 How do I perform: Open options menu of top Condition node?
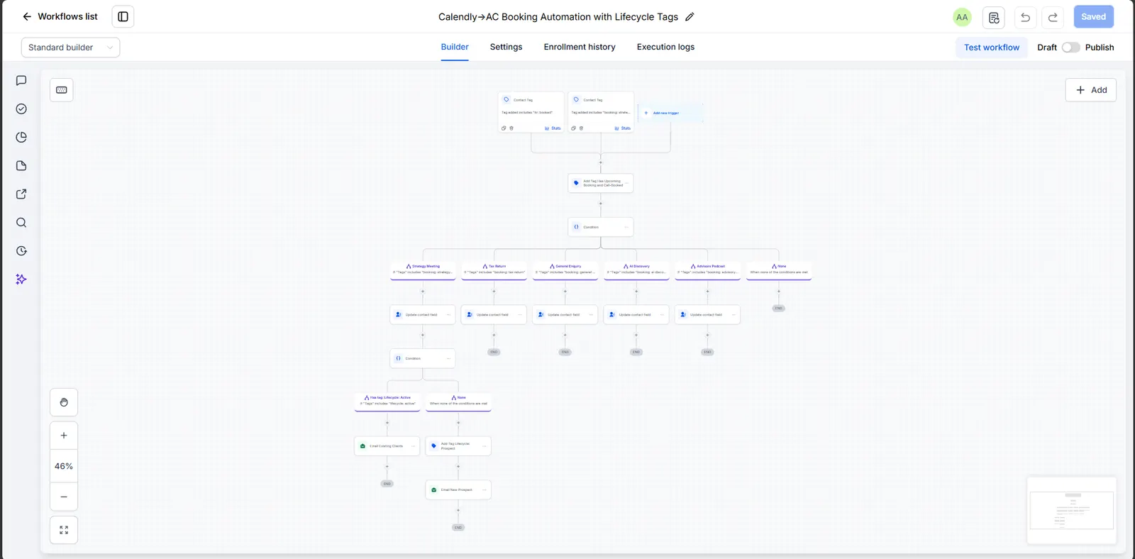pyautogui.click(x=626, y=227)
